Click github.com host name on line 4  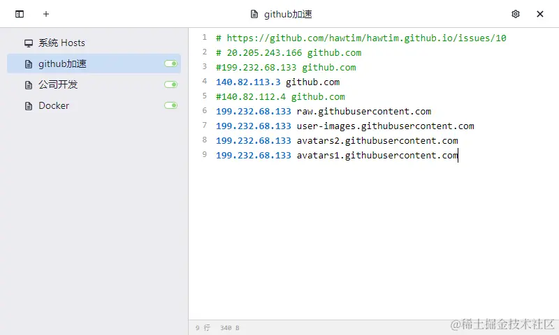tap(312, 82)
